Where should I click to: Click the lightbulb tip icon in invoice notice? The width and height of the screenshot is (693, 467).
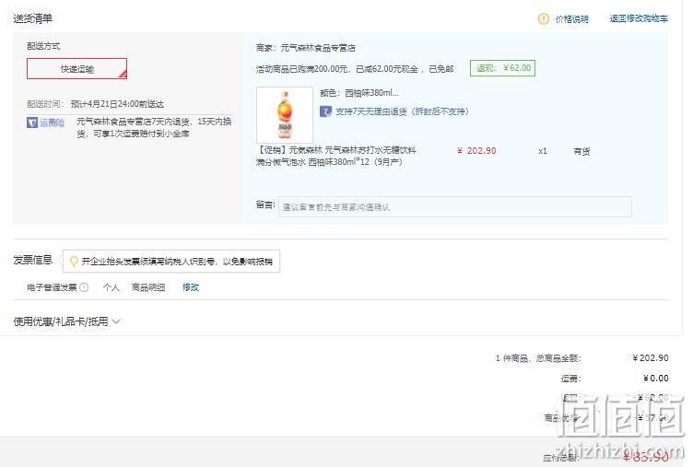point(74,262)
